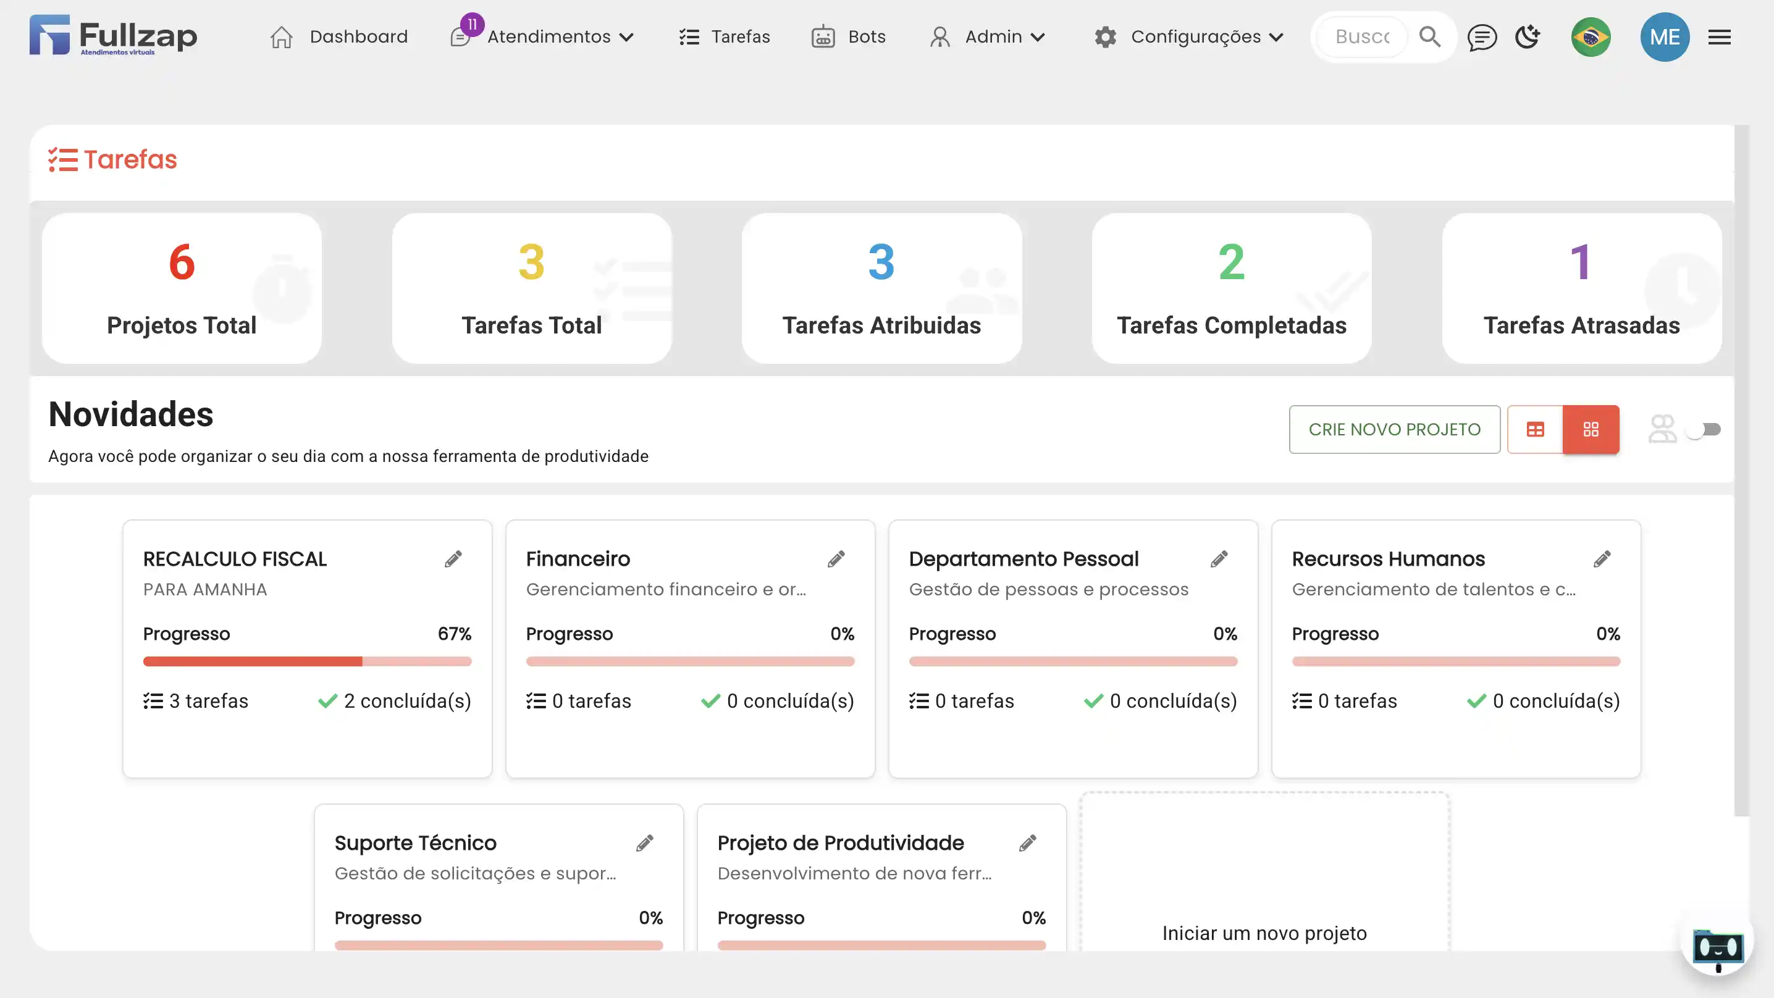This screenshot has height=998, width=1774.
Task: Click the Brazil flag language icon
Action: tap(1590, 37)
